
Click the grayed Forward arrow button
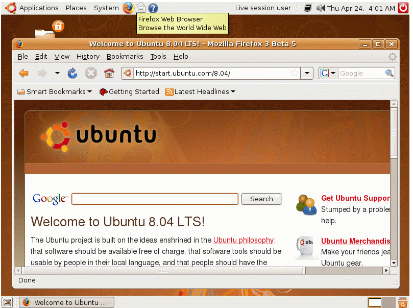(x=42, y=73)
